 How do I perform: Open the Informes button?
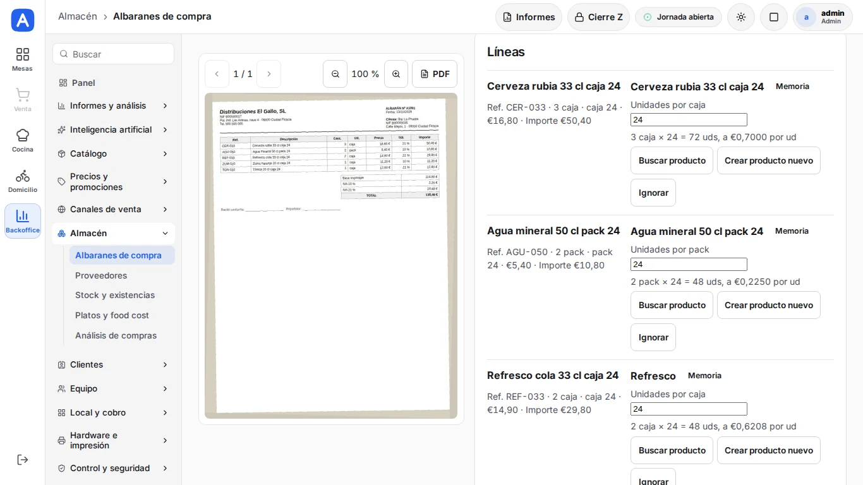pyautogui.click(x=529, y=17)
